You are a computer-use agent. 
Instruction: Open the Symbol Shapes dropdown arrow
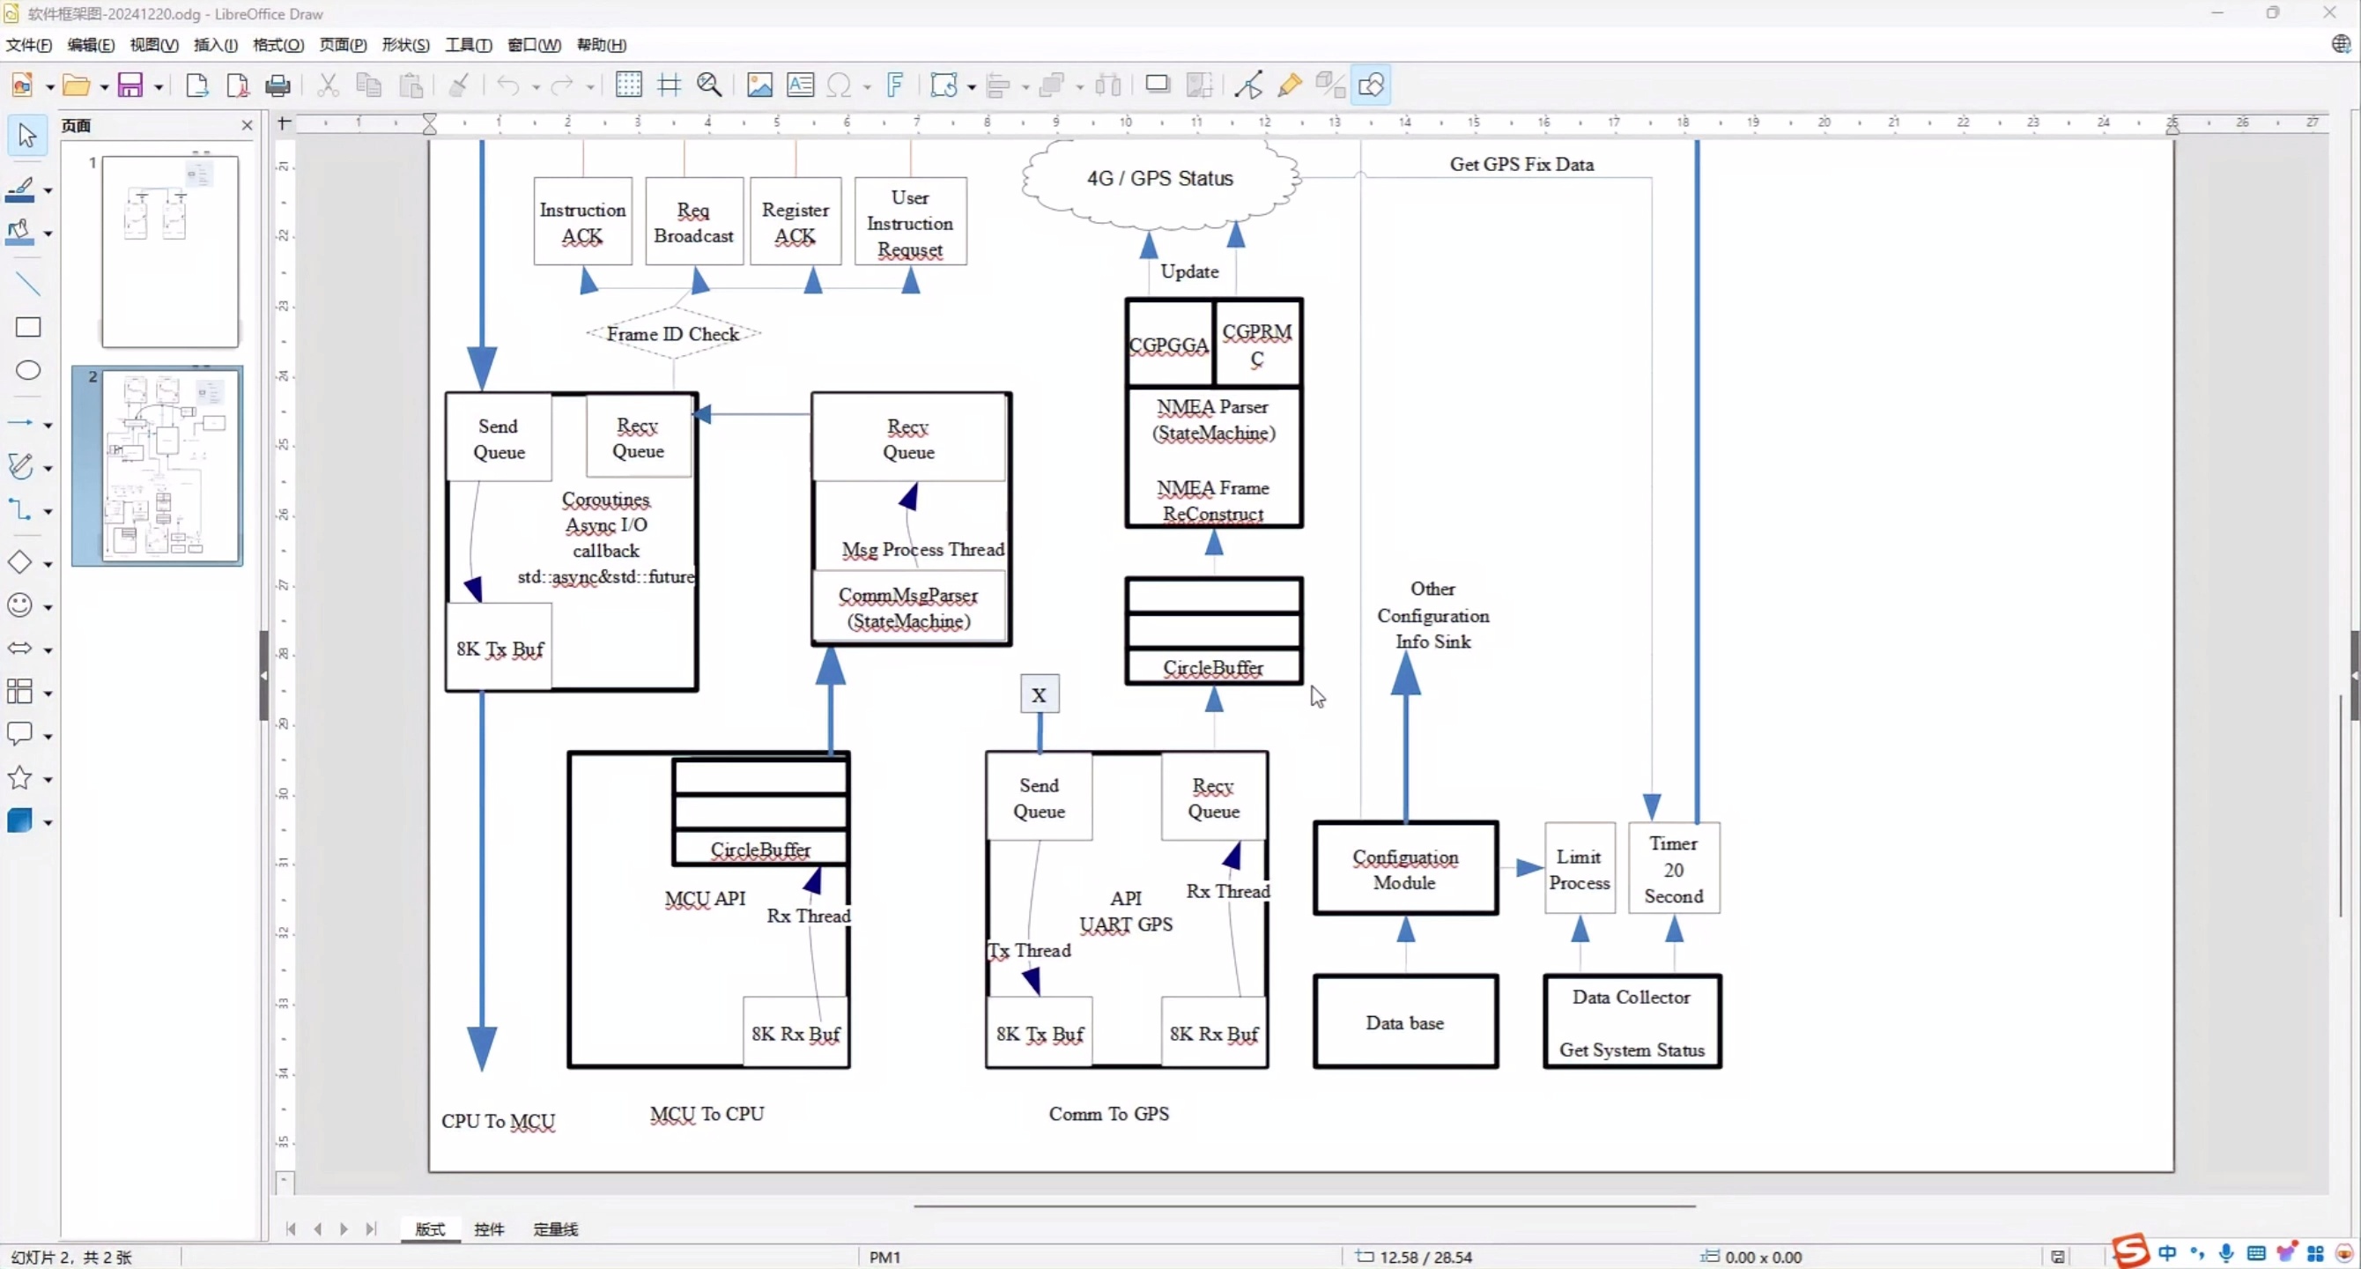click(x=48, y=607)
